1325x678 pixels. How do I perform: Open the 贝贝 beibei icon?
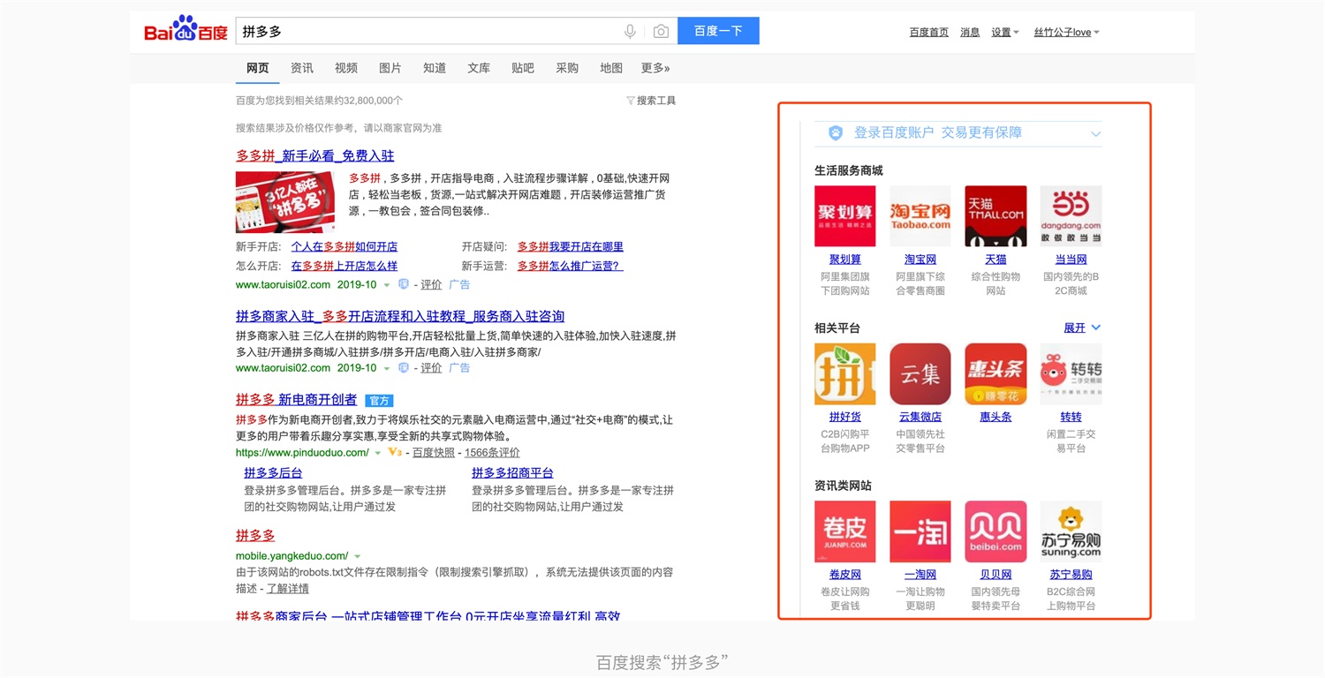click(996, 531)
